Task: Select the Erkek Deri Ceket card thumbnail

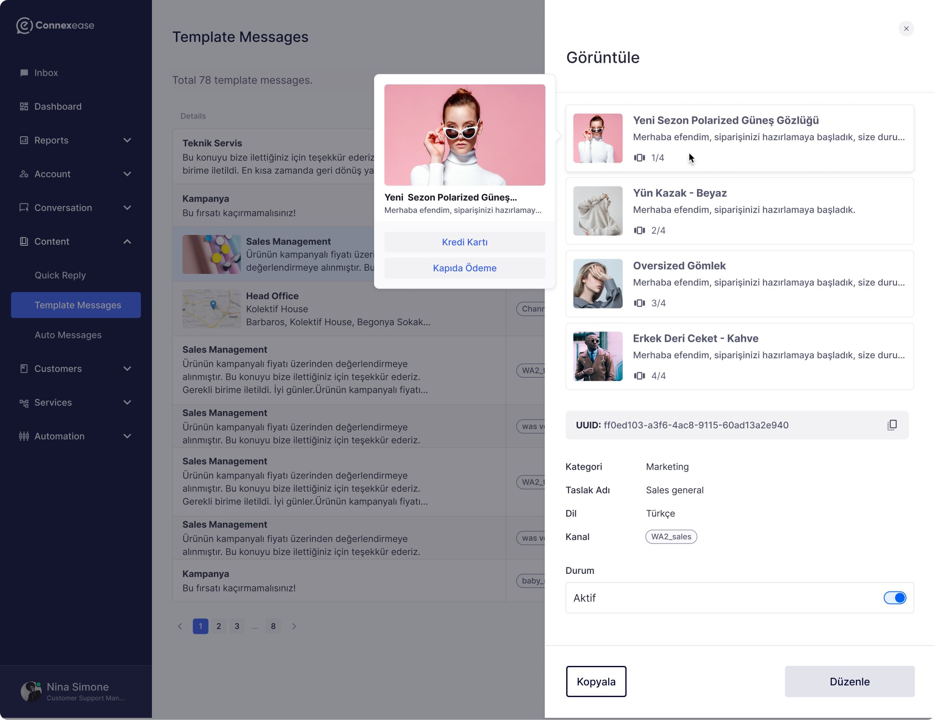Action: point(598,356)
